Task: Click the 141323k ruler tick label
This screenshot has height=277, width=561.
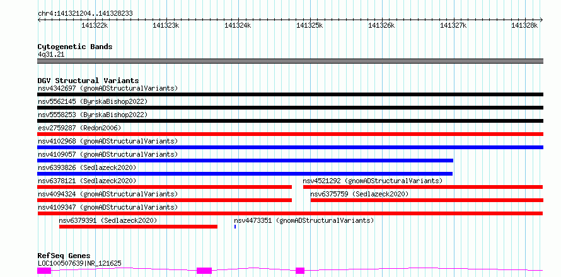Action: 166,26
